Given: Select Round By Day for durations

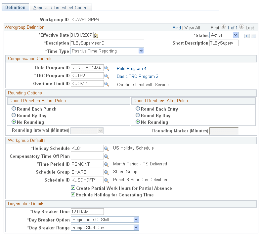Looking at the screenshot, I should pyautogui.click(x=138, y=115).
